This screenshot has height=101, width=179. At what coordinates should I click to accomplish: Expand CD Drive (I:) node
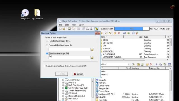click(63, 93)
